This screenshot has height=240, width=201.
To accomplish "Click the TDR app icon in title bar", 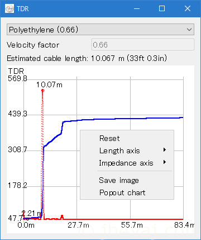I will point(9,8).
